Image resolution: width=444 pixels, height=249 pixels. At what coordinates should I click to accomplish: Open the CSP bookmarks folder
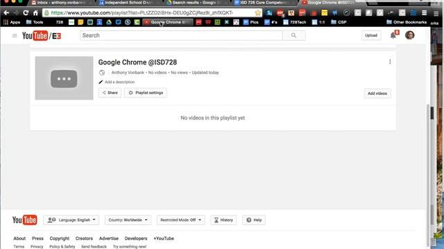[339, 22]
